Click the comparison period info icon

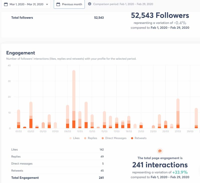point(90,4)
